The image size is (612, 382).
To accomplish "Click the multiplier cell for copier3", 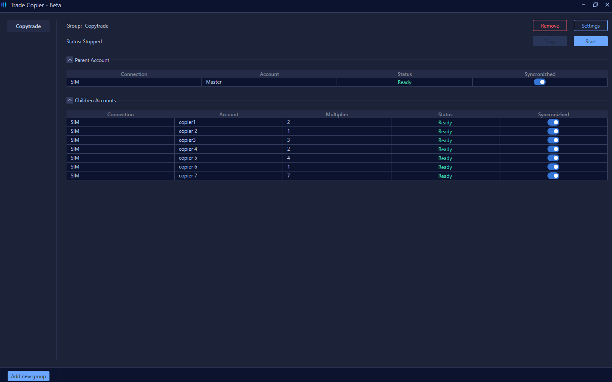I will [x=337, y=140].
